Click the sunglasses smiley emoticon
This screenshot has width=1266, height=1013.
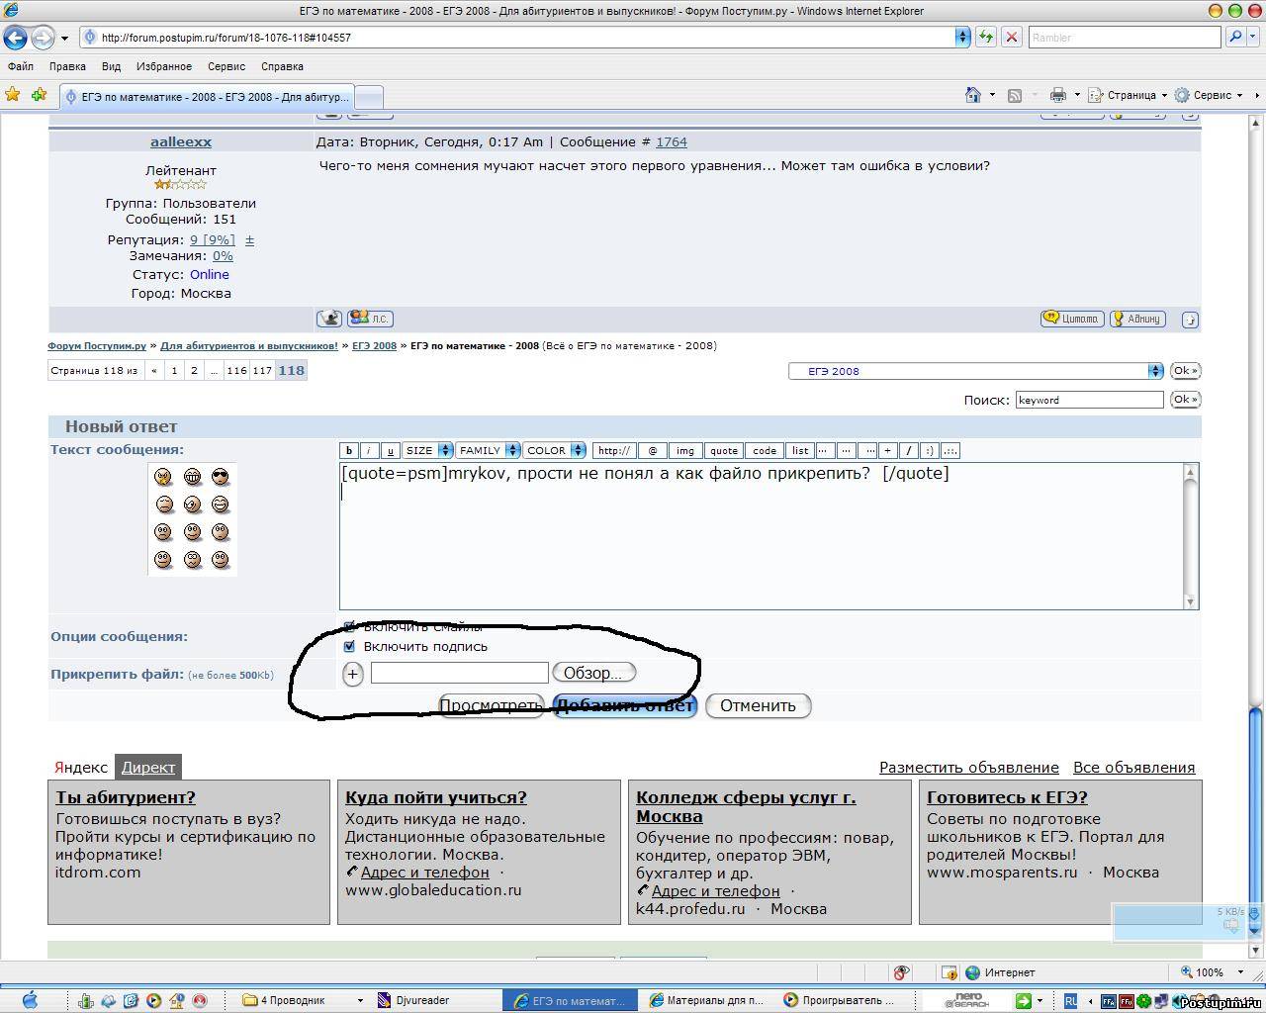coord(220,477)
